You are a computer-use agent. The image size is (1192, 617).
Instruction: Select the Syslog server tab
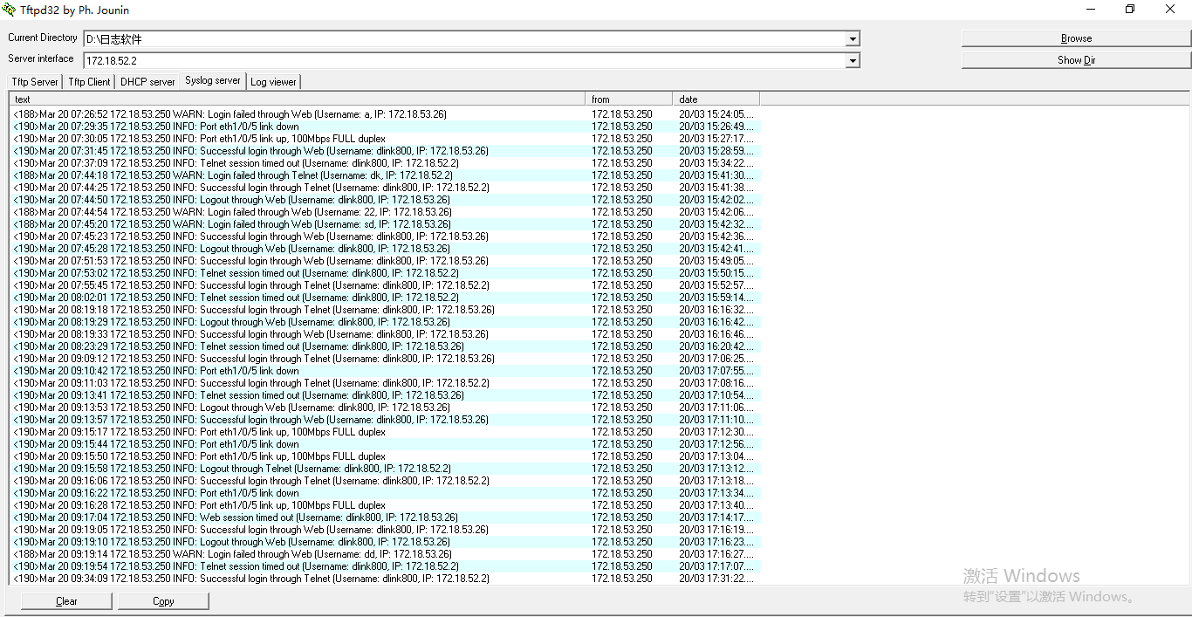click(212, 81)
